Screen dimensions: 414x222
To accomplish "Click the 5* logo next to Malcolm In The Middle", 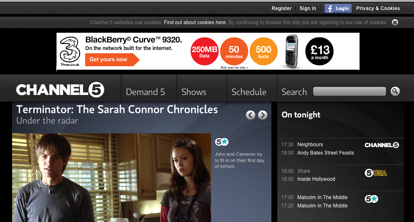I will (371, 199).
